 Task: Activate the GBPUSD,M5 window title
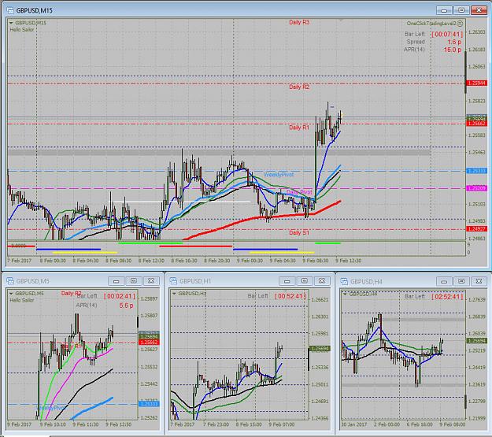point(32,281)
